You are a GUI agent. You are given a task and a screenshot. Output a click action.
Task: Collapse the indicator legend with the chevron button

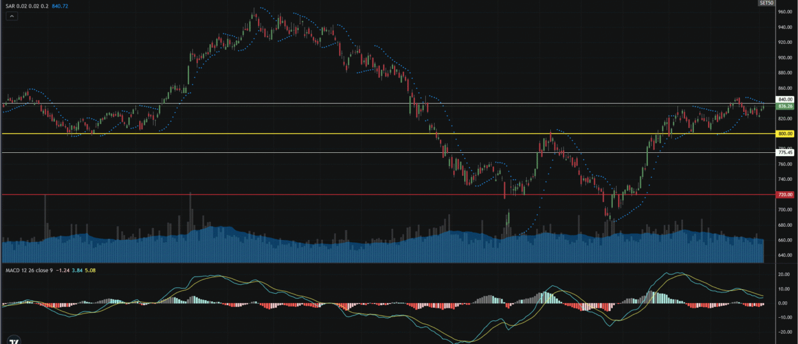click(12, 16)
